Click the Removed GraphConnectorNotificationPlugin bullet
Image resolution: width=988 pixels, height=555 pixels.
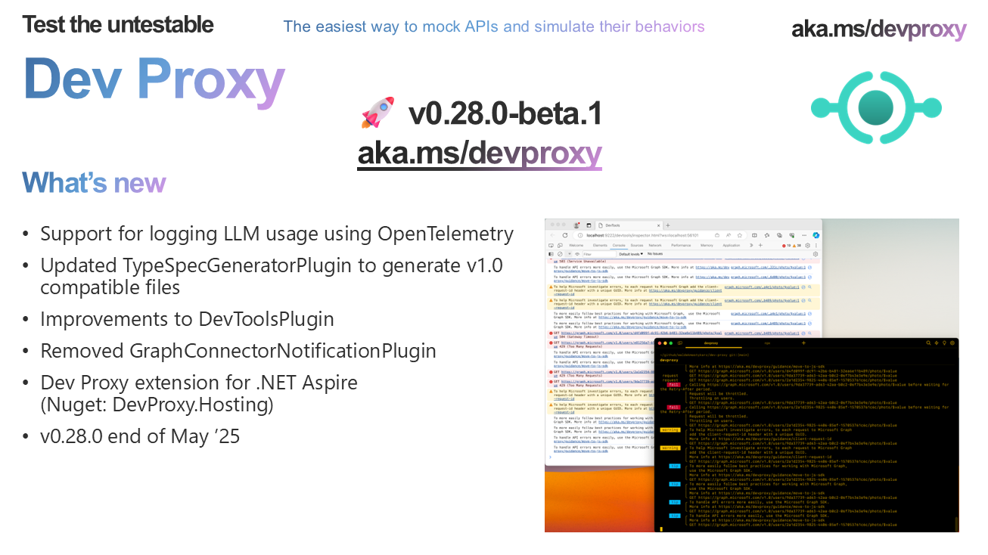(238, 351)
